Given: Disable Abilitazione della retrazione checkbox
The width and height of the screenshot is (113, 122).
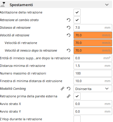Looking at the screenshot, I should (x=77, y=12).
